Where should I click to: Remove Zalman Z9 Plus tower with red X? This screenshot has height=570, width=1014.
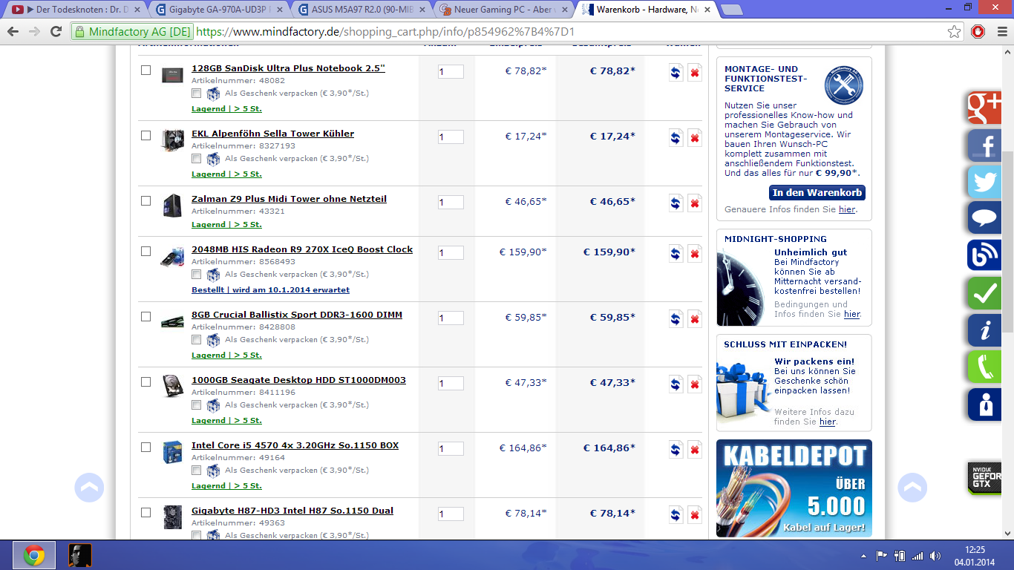tap(695, 203)
